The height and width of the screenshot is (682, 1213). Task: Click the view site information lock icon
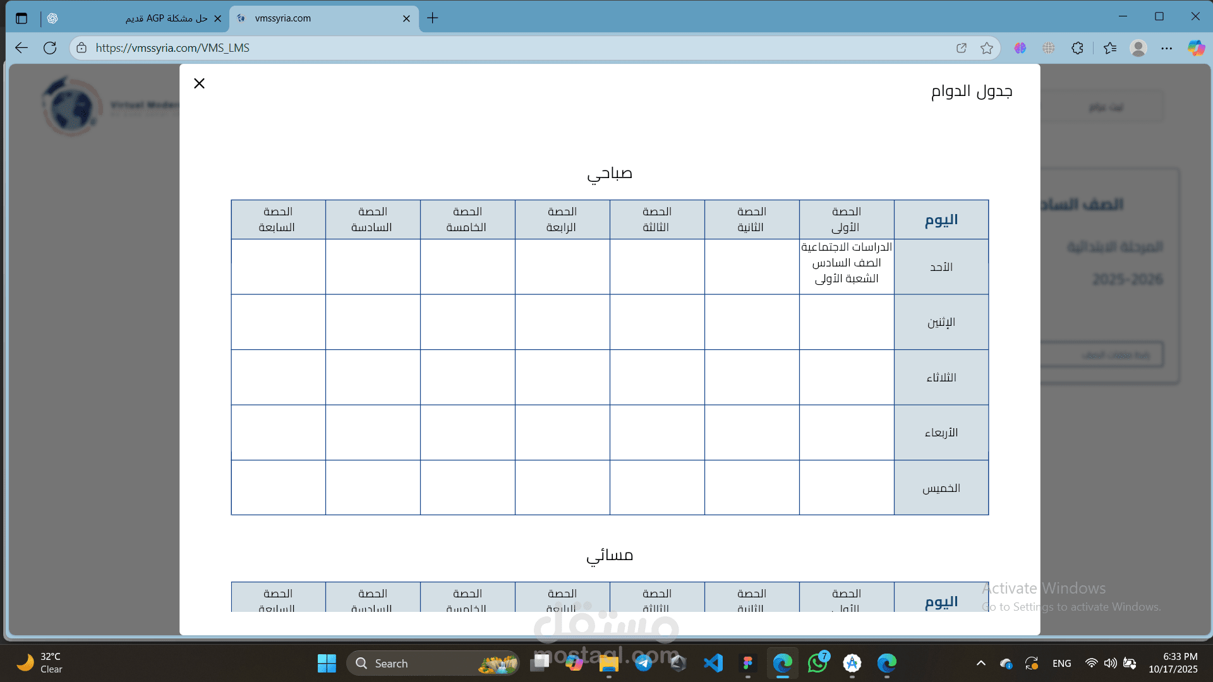click(x=81, y=48)
